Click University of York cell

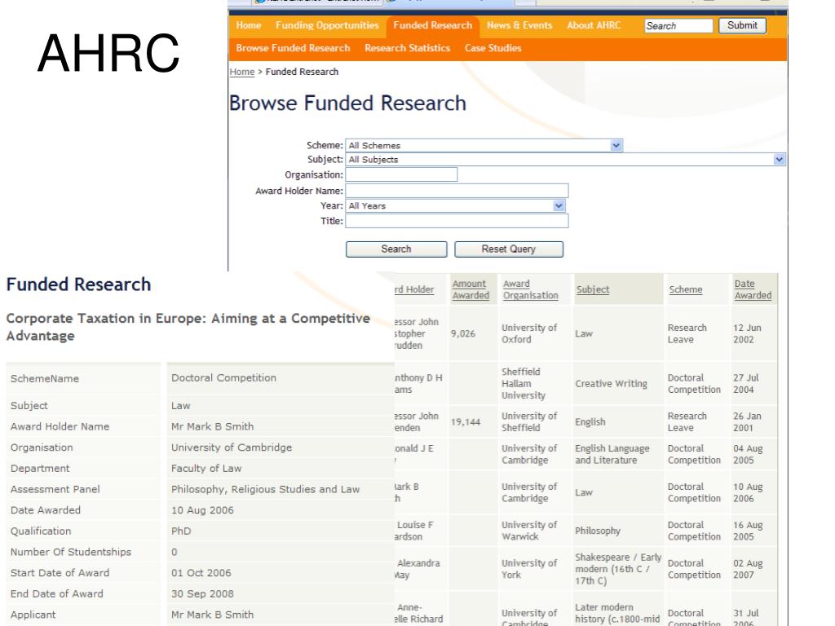click(x=529, y=569)
